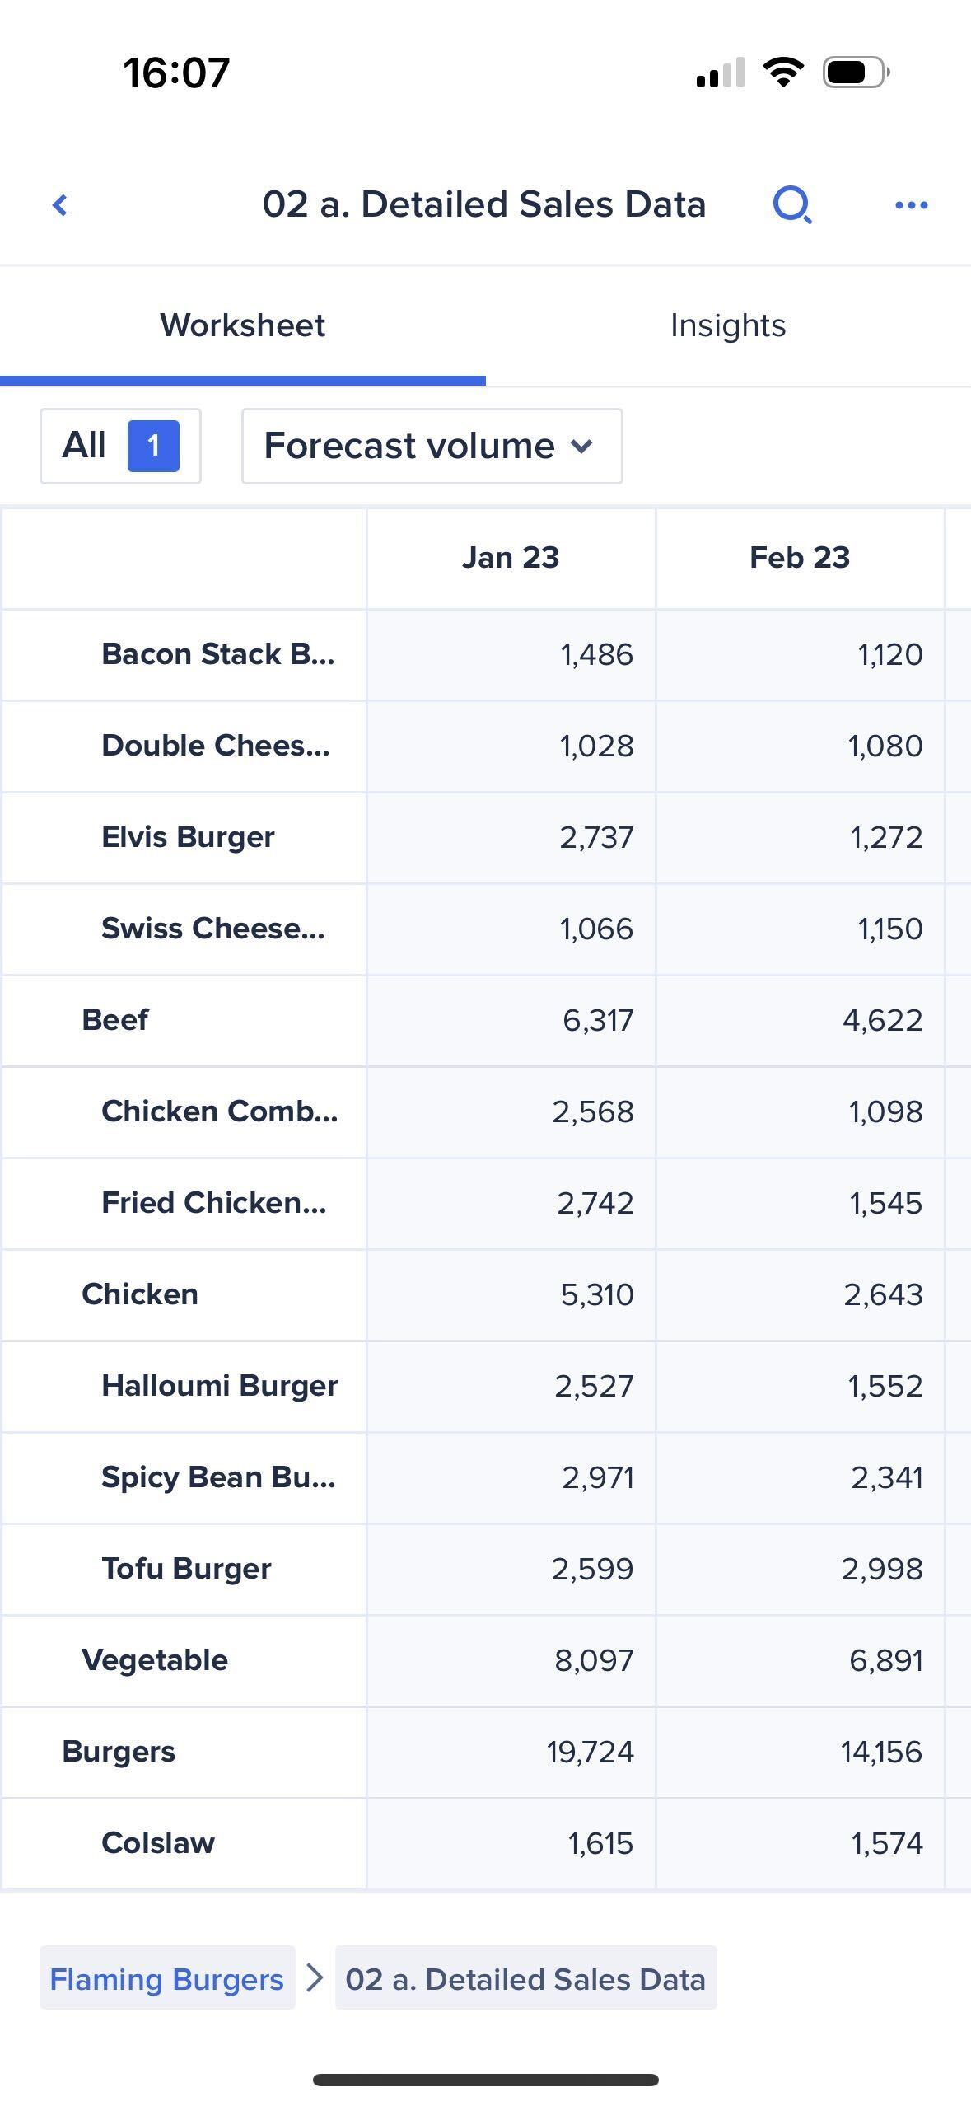This screenshot has width=971, height=2106.
Task: Collapse the Burgers parent row
Action: (119, 1752)
